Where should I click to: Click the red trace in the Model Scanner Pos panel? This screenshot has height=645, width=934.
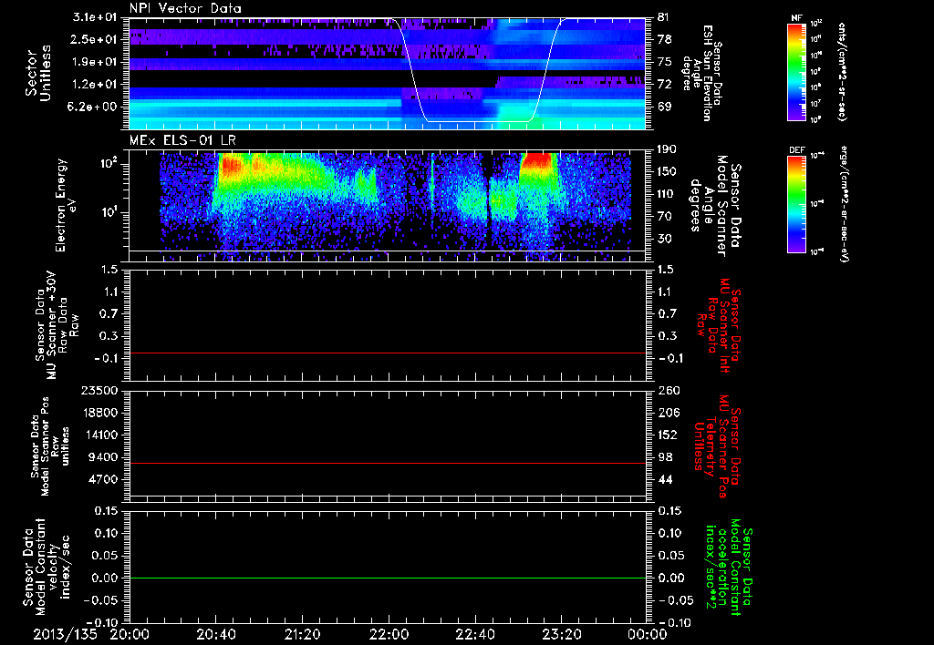(388, 463)
